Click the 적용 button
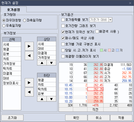Image resolution: width=134 pixels, height=122 pixels. (121, 118)
